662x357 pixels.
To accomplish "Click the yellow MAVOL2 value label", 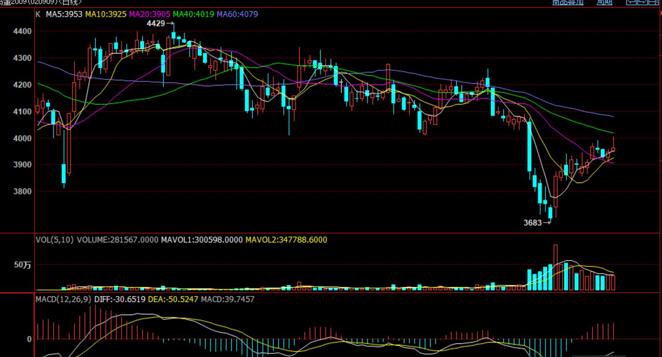I will pyautogui.click(x=286, y=240).
